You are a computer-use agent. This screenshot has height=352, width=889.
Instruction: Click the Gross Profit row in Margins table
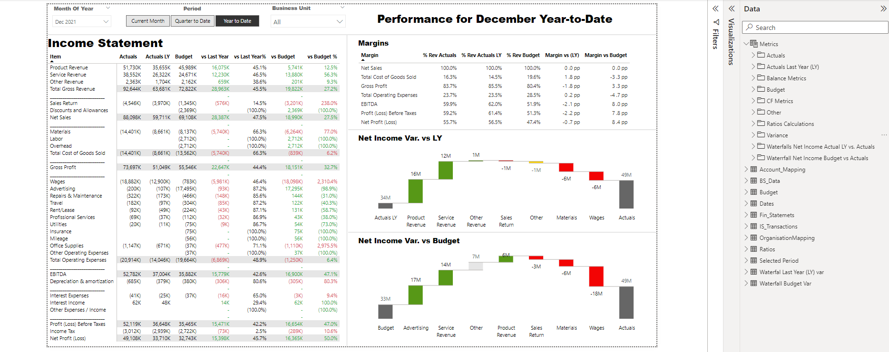click(495, 86)
